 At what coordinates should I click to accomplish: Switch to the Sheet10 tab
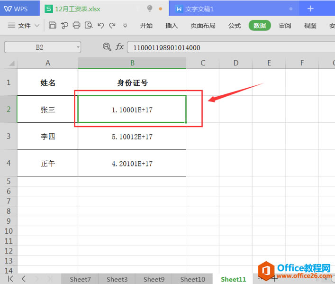click(x=192, y=279)
